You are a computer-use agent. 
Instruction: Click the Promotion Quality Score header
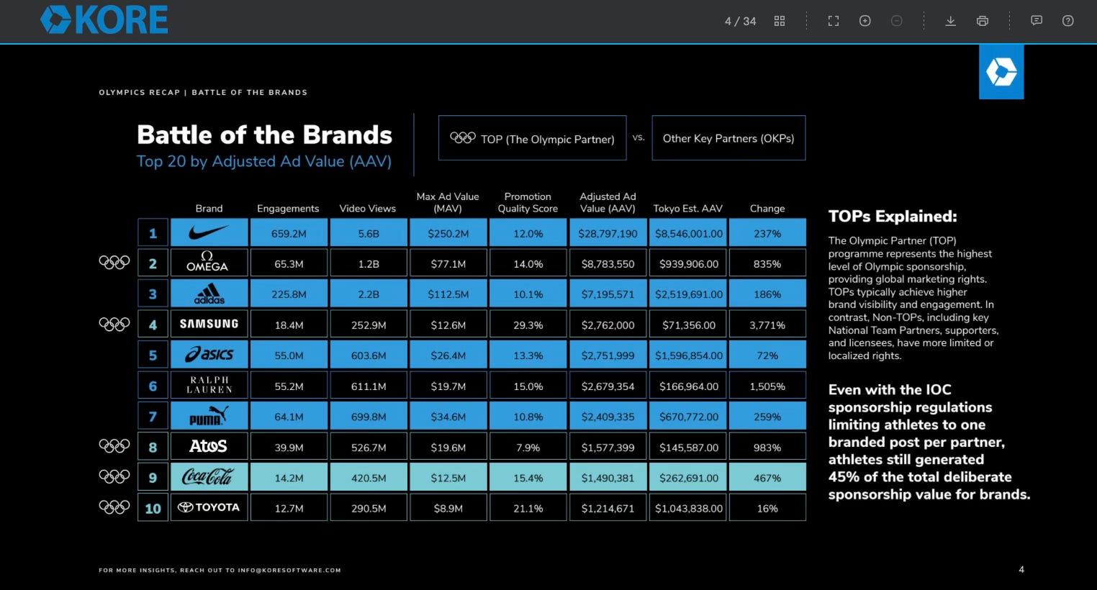pos(528,202)
